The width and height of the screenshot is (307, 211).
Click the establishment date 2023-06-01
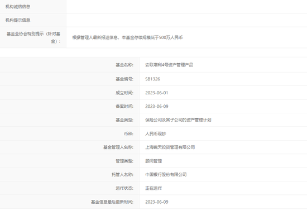(x=157, y=93)
